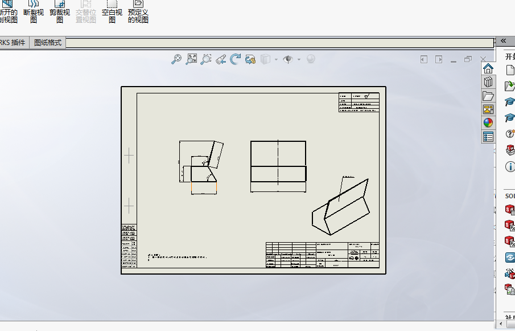Click the New Document blank page icon
The height and width of the screenshot is (331, 515).
(510, 70)
